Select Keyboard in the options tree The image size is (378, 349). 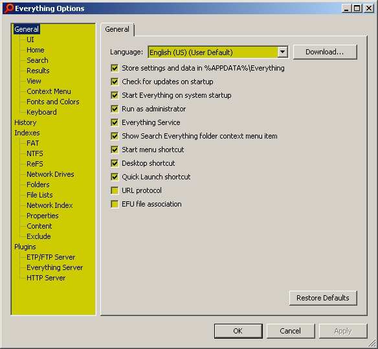[x=41, y=112]
